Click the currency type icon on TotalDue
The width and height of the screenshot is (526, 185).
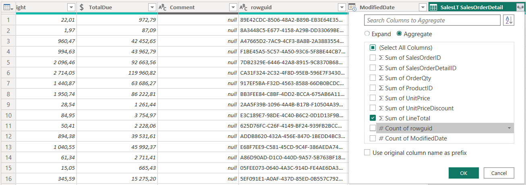82,7
